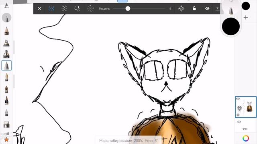Click the sections value 6

point(170,8)
